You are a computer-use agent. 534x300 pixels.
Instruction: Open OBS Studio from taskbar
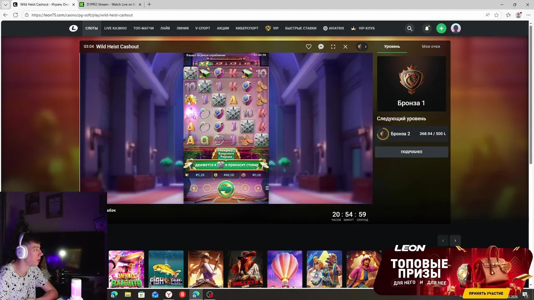[210, 295]
